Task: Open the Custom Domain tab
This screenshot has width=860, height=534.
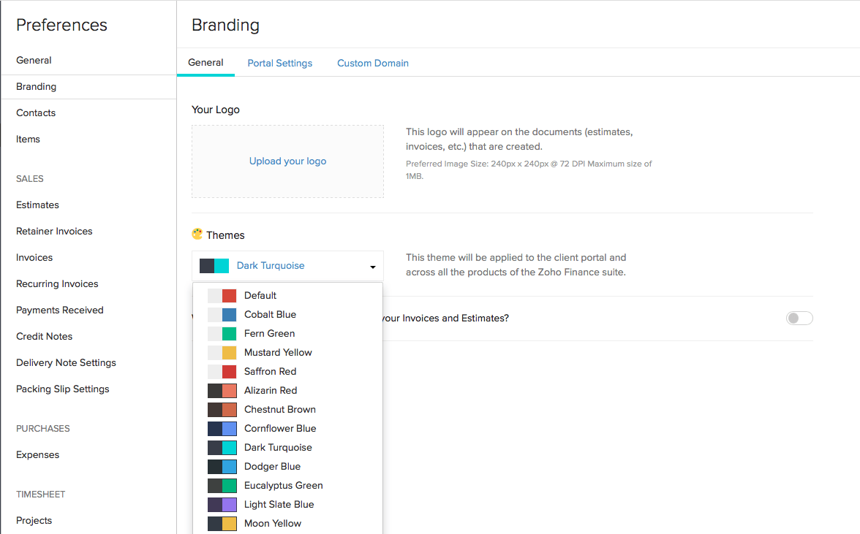Action: (373, 64)
